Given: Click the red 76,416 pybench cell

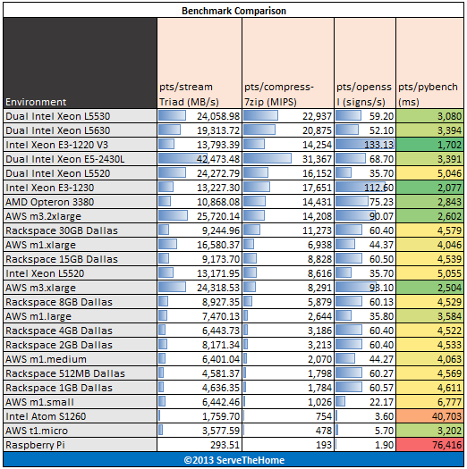Looking at the screenshot, I should tap(429, 445).
